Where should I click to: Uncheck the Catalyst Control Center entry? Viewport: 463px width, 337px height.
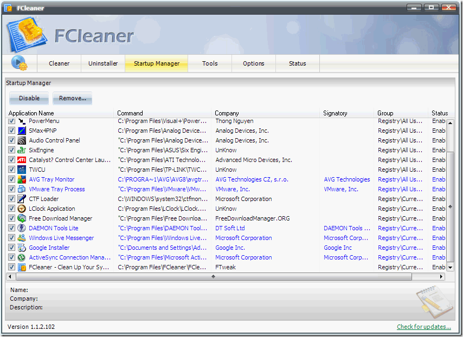click(11, 160)
